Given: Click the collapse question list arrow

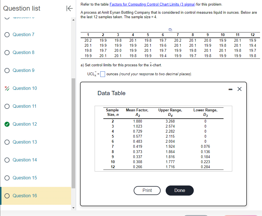Looking at the screenshot, I should 69,8.
